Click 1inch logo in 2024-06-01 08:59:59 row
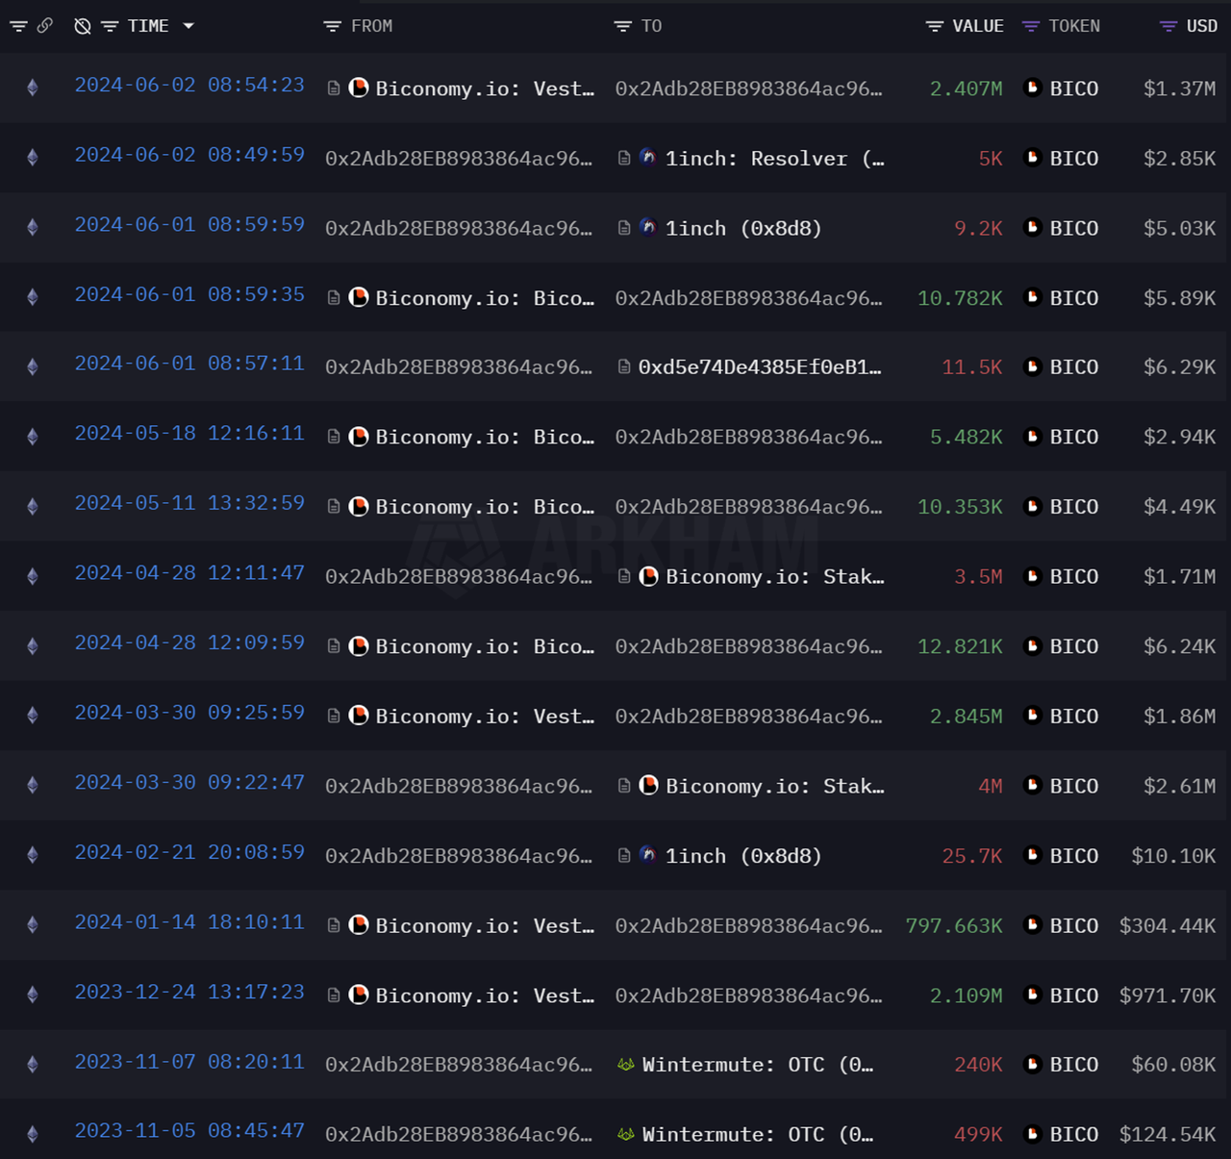The width and height of the screenshot is (1231, 1159). (x=648, y=227)
